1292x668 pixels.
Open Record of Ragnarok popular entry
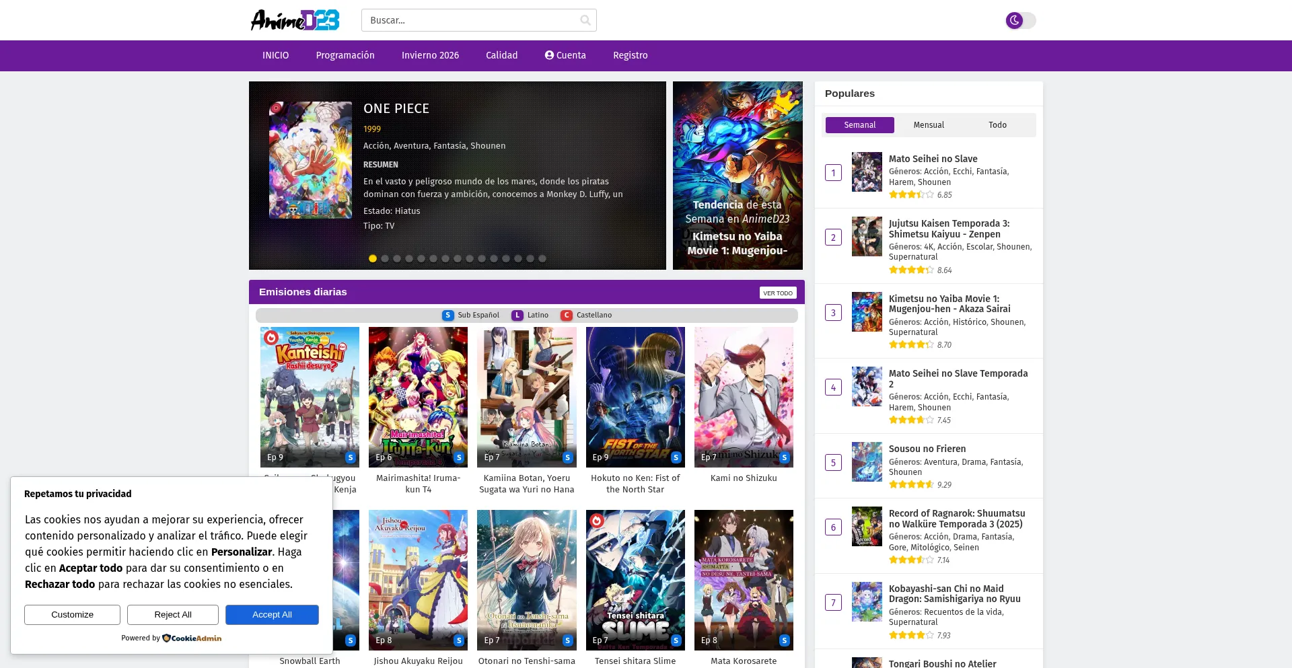click(957, 519)
